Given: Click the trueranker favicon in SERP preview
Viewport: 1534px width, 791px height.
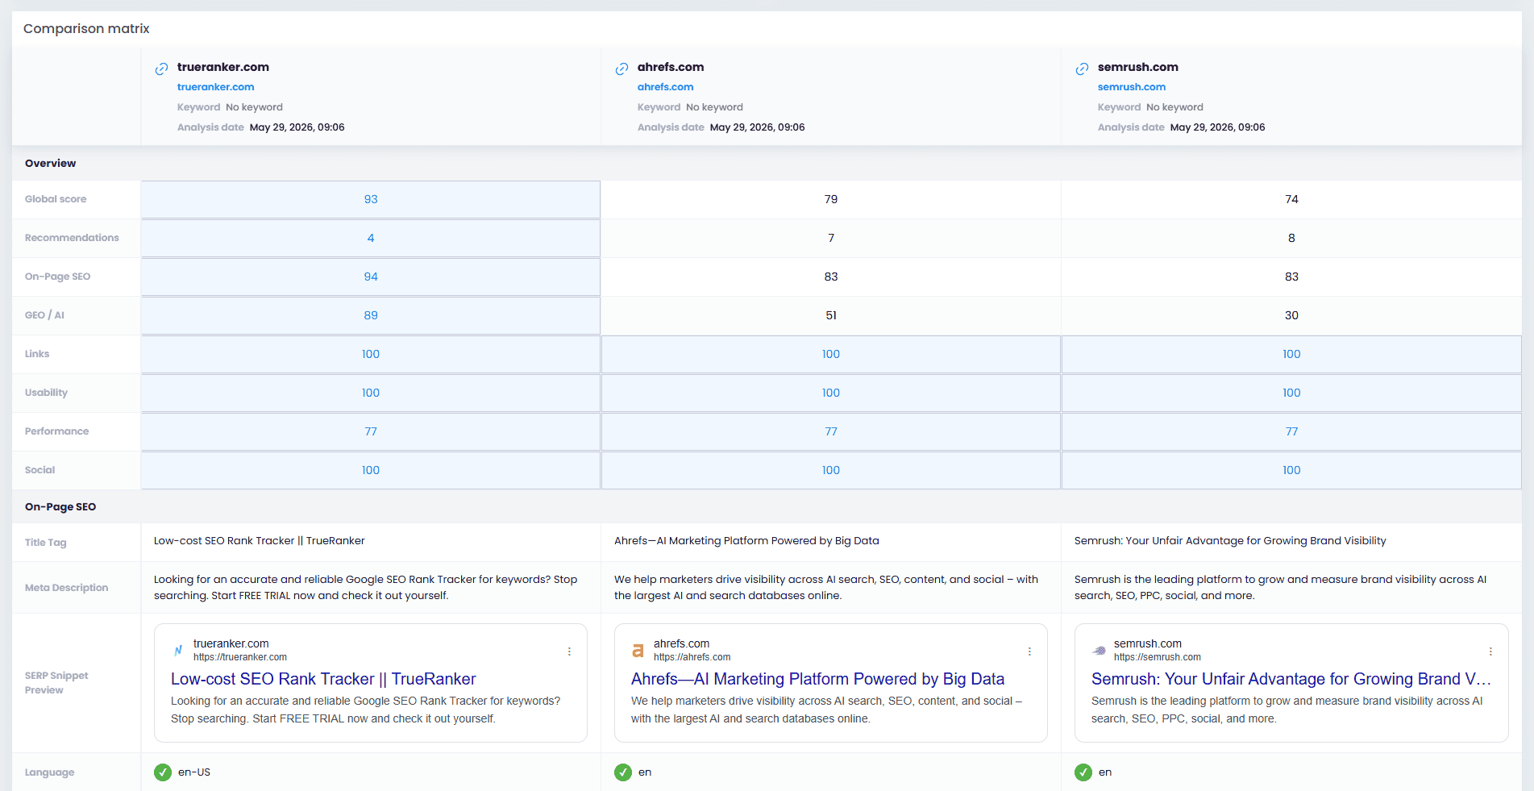Looking at the screenshot, I should 178,650.
